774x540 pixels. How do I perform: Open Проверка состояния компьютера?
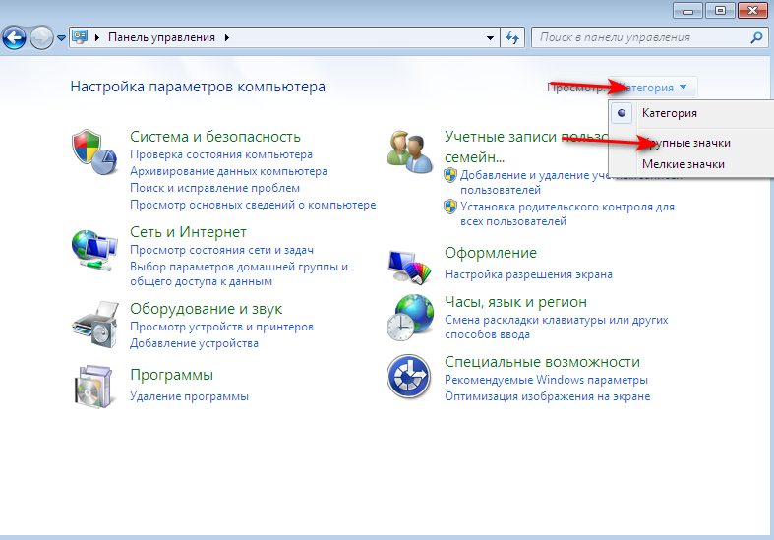(x=221, y=154)
